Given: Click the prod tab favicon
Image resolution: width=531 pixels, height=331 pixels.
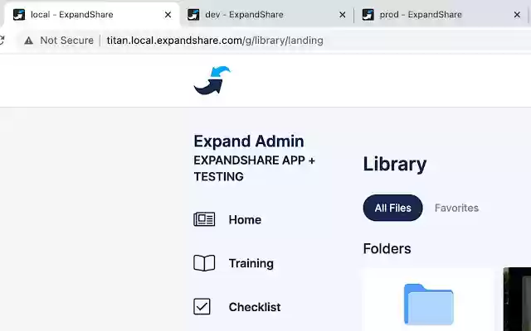Looking at the screenshot, I should point(368,15).
